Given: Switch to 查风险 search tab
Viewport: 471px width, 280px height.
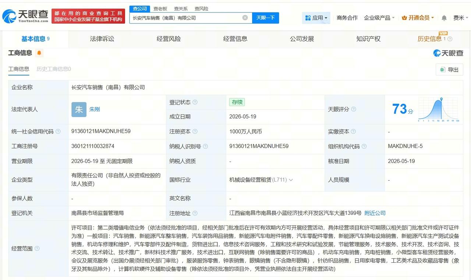Looking at the screenshot, I should point(201,8).
